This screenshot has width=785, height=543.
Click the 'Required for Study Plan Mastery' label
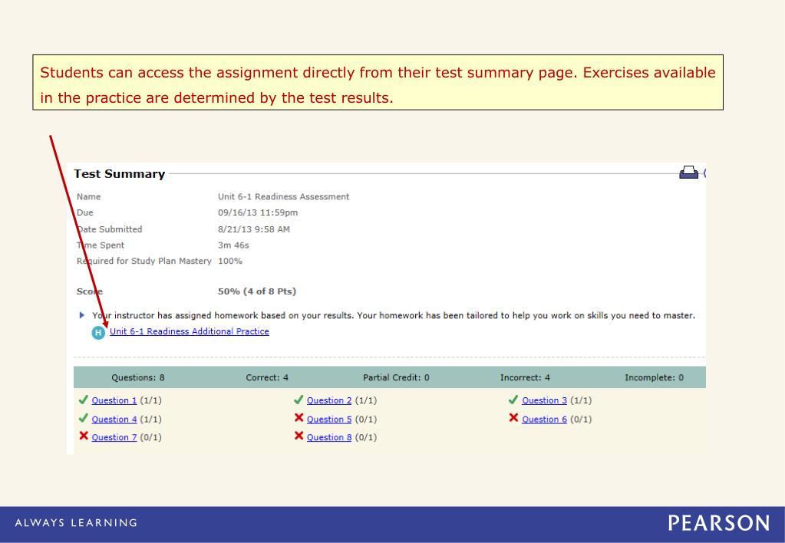(144, 261)
